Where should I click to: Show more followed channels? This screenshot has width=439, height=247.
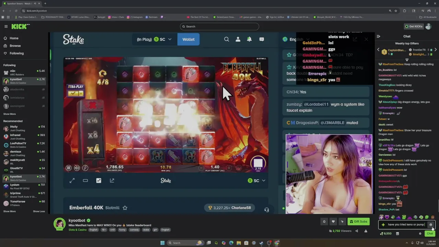[10, 114]
